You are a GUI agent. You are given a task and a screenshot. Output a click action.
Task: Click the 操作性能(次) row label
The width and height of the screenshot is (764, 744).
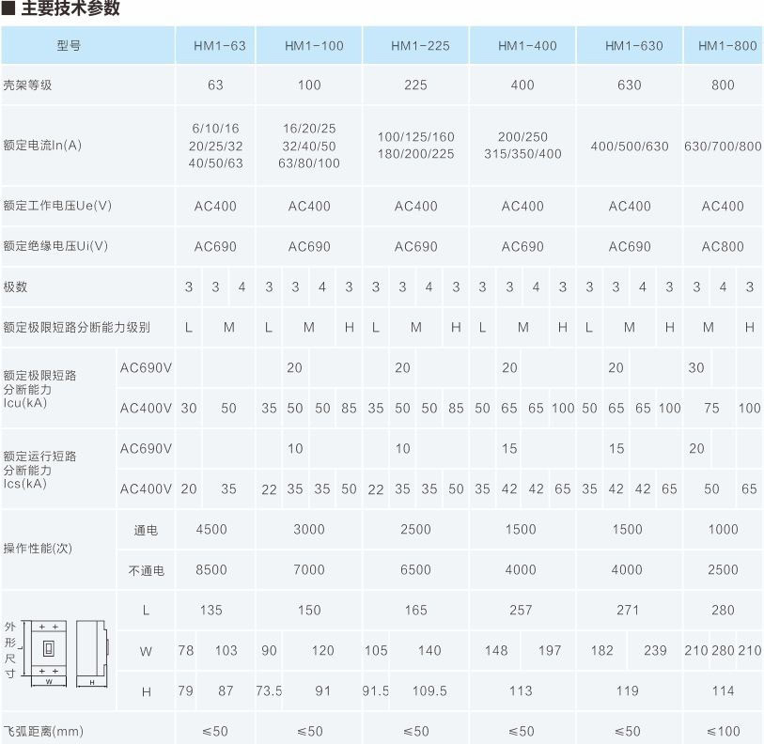click(x=38, y=549)
